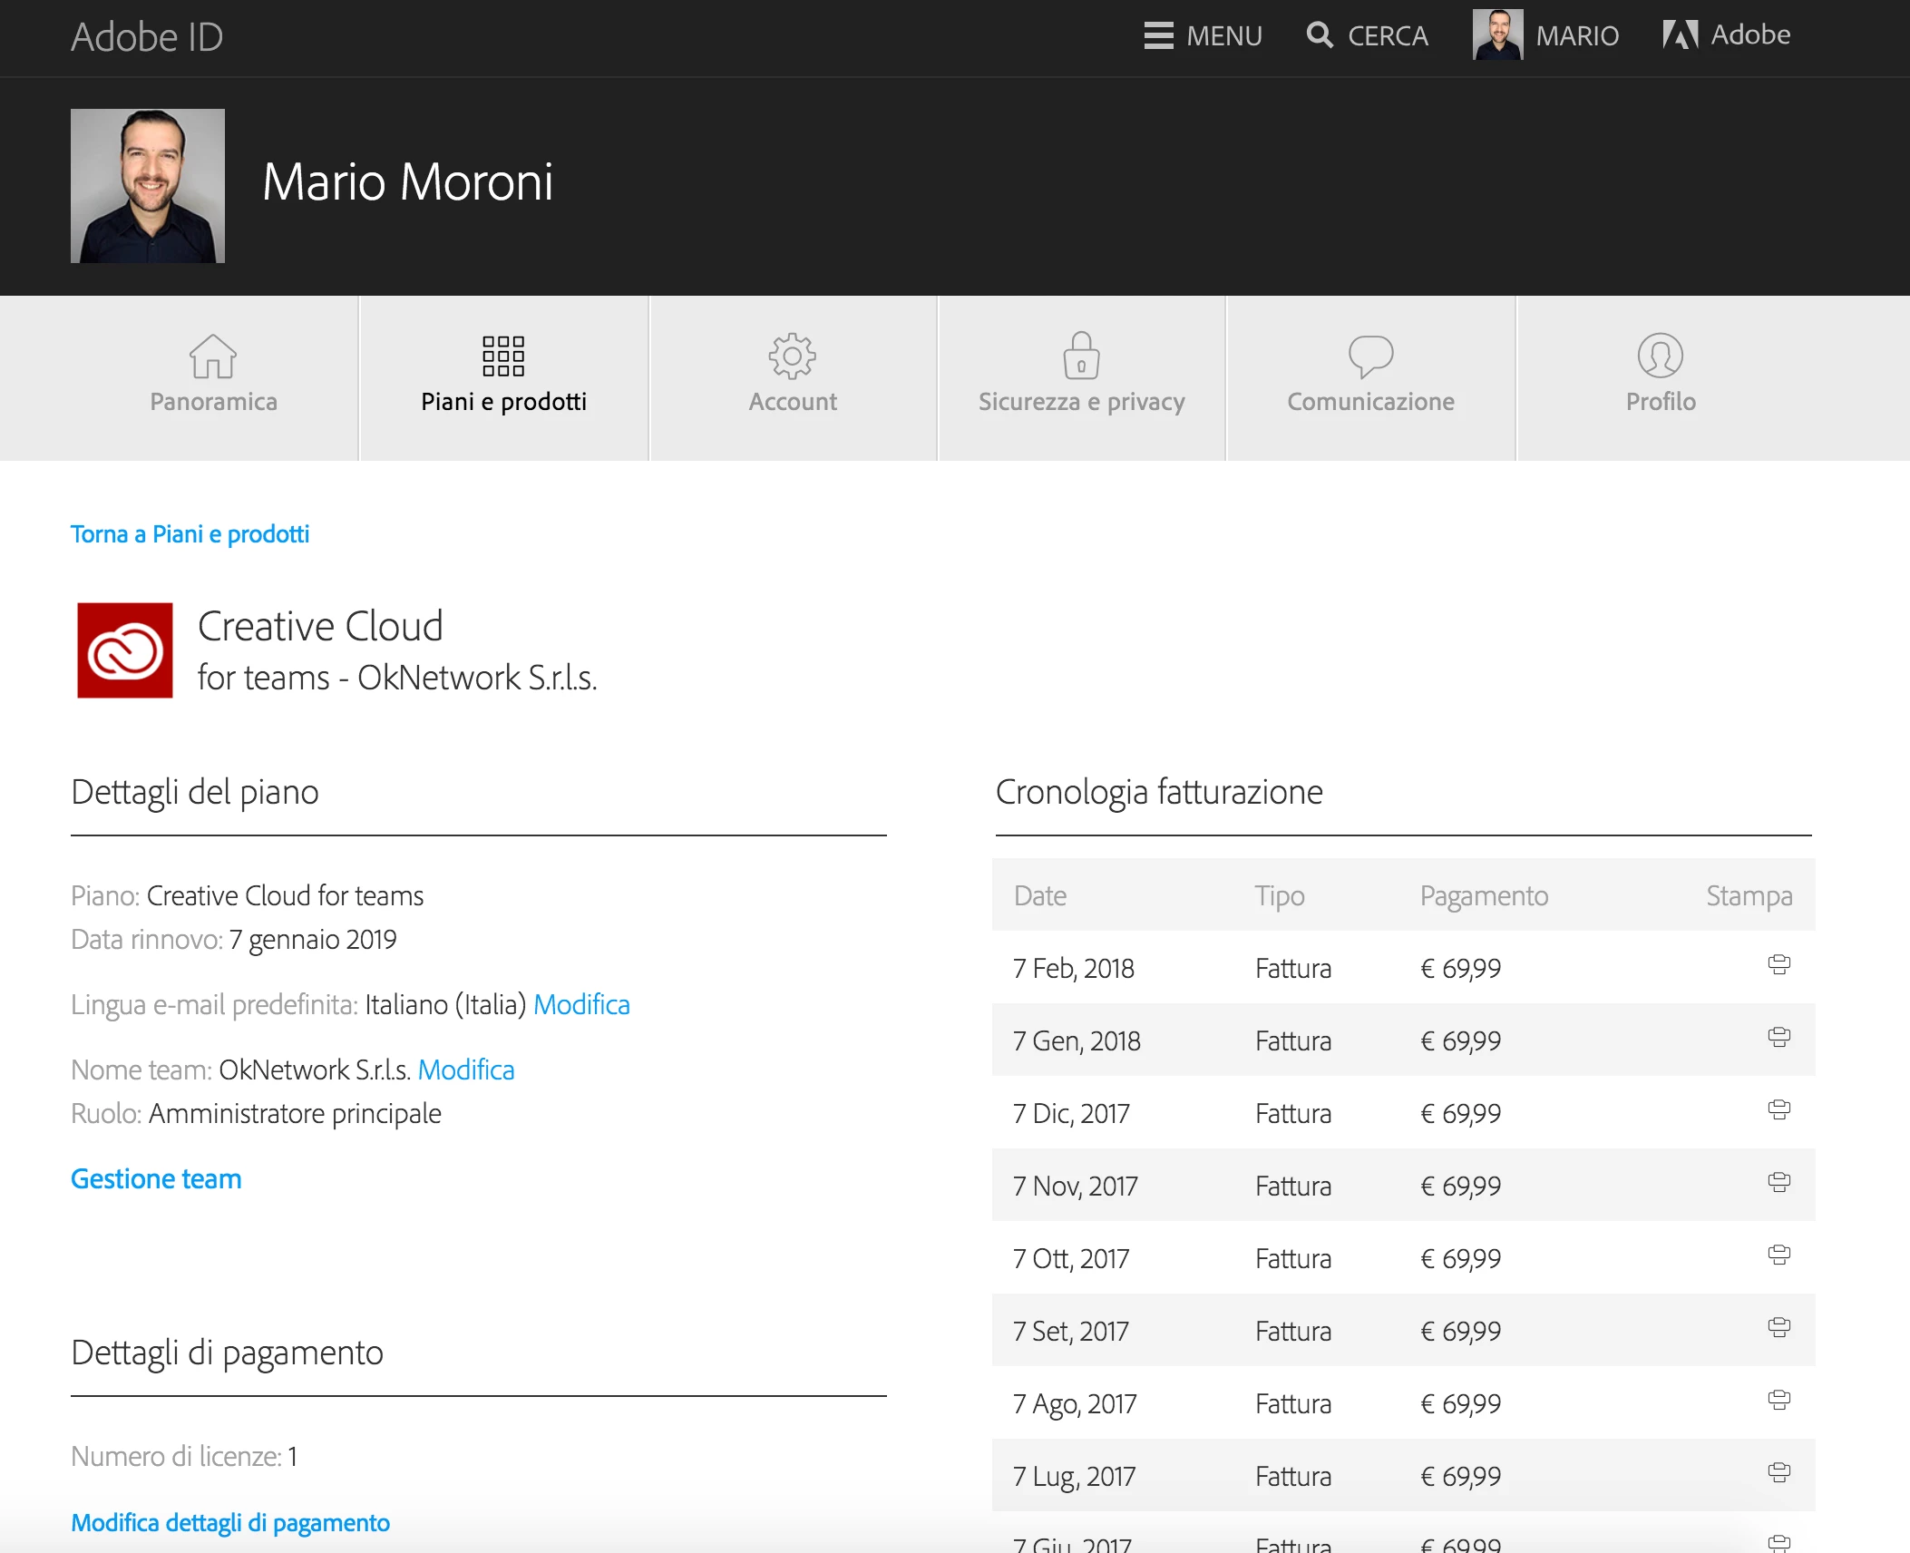Print the 7 Set, 2017 invoice
Viewport: 1910px width, 1553px height.
1779,1327
